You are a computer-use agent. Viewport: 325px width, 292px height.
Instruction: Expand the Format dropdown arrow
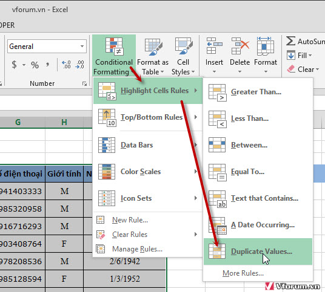click(x=266, y=72)
